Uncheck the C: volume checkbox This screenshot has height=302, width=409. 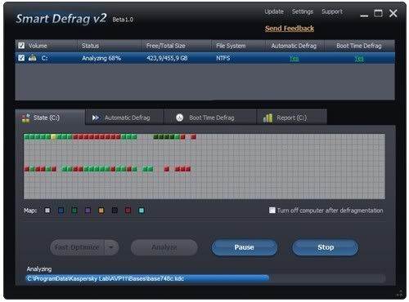pos(21,58)
